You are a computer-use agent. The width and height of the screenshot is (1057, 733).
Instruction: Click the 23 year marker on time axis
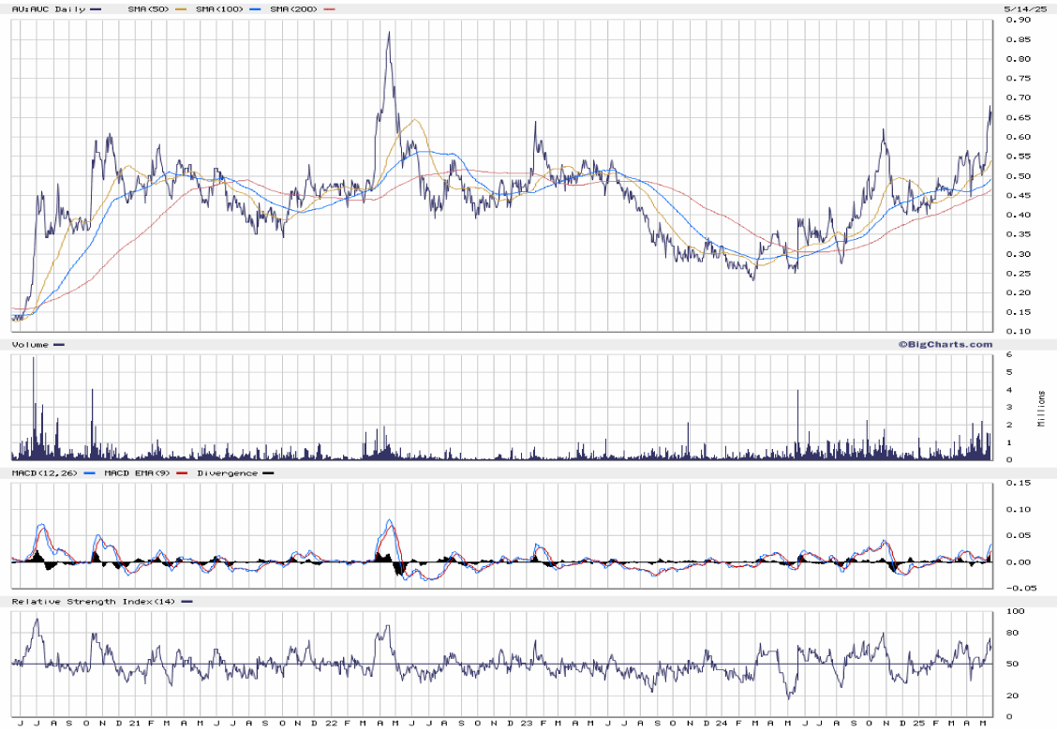pyautogui.click(x=526, y=724)
